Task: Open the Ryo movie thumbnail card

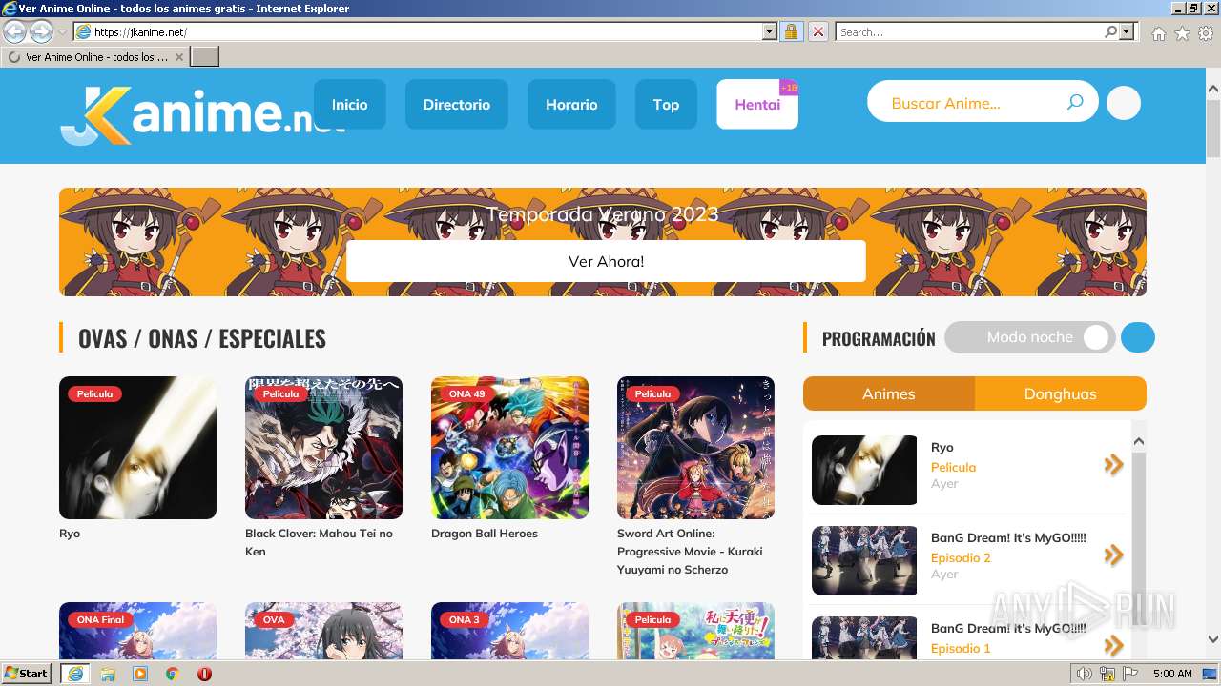Action: pyautogui.click(x=137, y=448)
